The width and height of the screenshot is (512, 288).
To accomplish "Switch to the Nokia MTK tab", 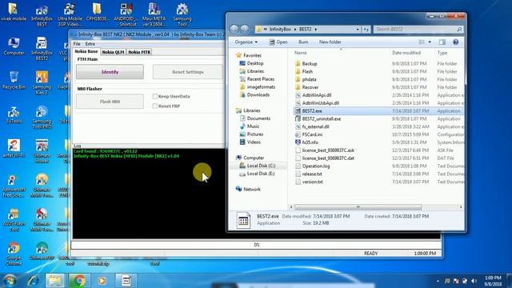I will click(139, 52).
